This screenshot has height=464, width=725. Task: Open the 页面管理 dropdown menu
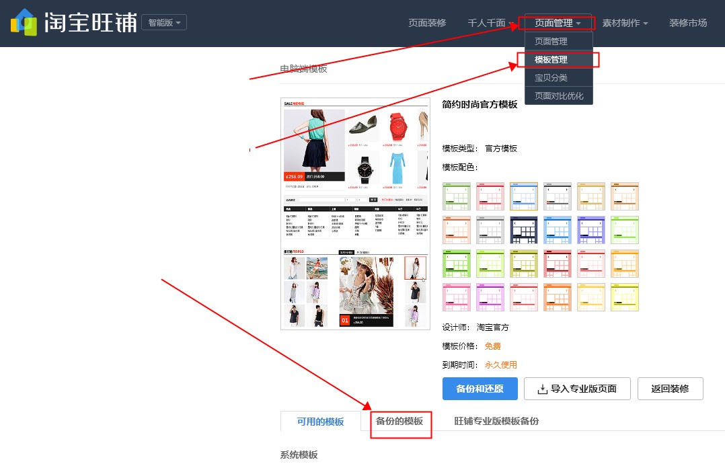(554, 22)
